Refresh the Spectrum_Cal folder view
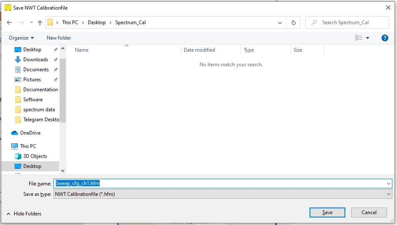397x225 pixels. click(293, 22)
